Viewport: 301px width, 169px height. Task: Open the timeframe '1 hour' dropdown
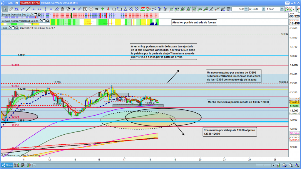pyautogui.click(x=282, y=9)
